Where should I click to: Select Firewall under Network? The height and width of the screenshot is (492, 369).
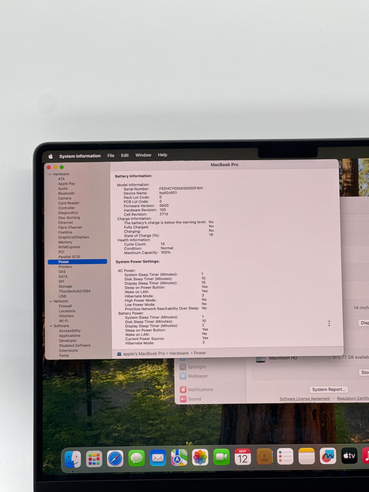tap(65, 306)
